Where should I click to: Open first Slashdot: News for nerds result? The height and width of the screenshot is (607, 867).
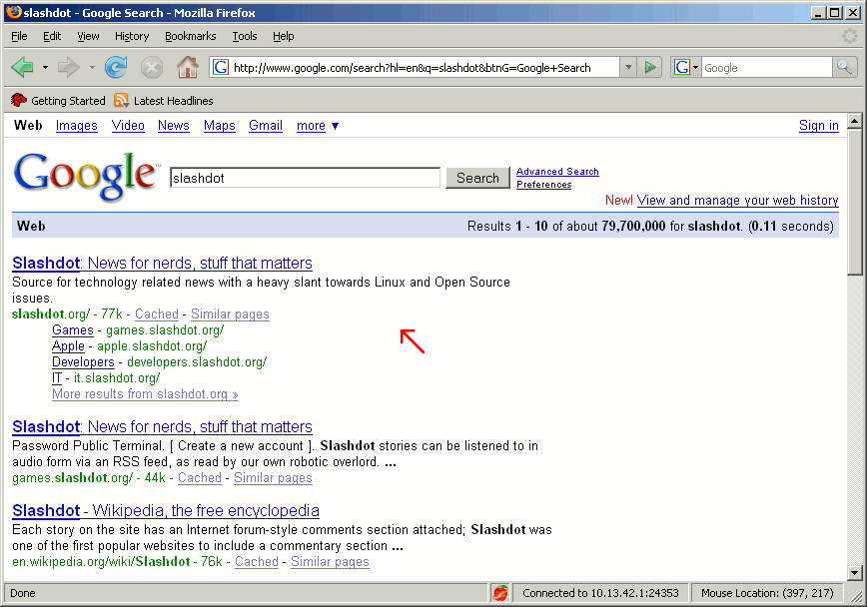(x=162, y=264)
